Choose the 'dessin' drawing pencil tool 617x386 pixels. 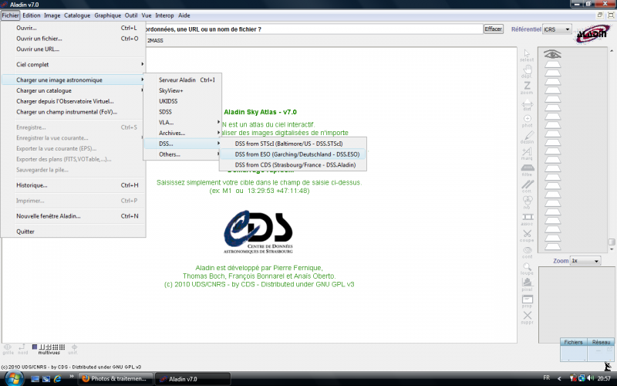pyautogui.click(x=527, y=137)
